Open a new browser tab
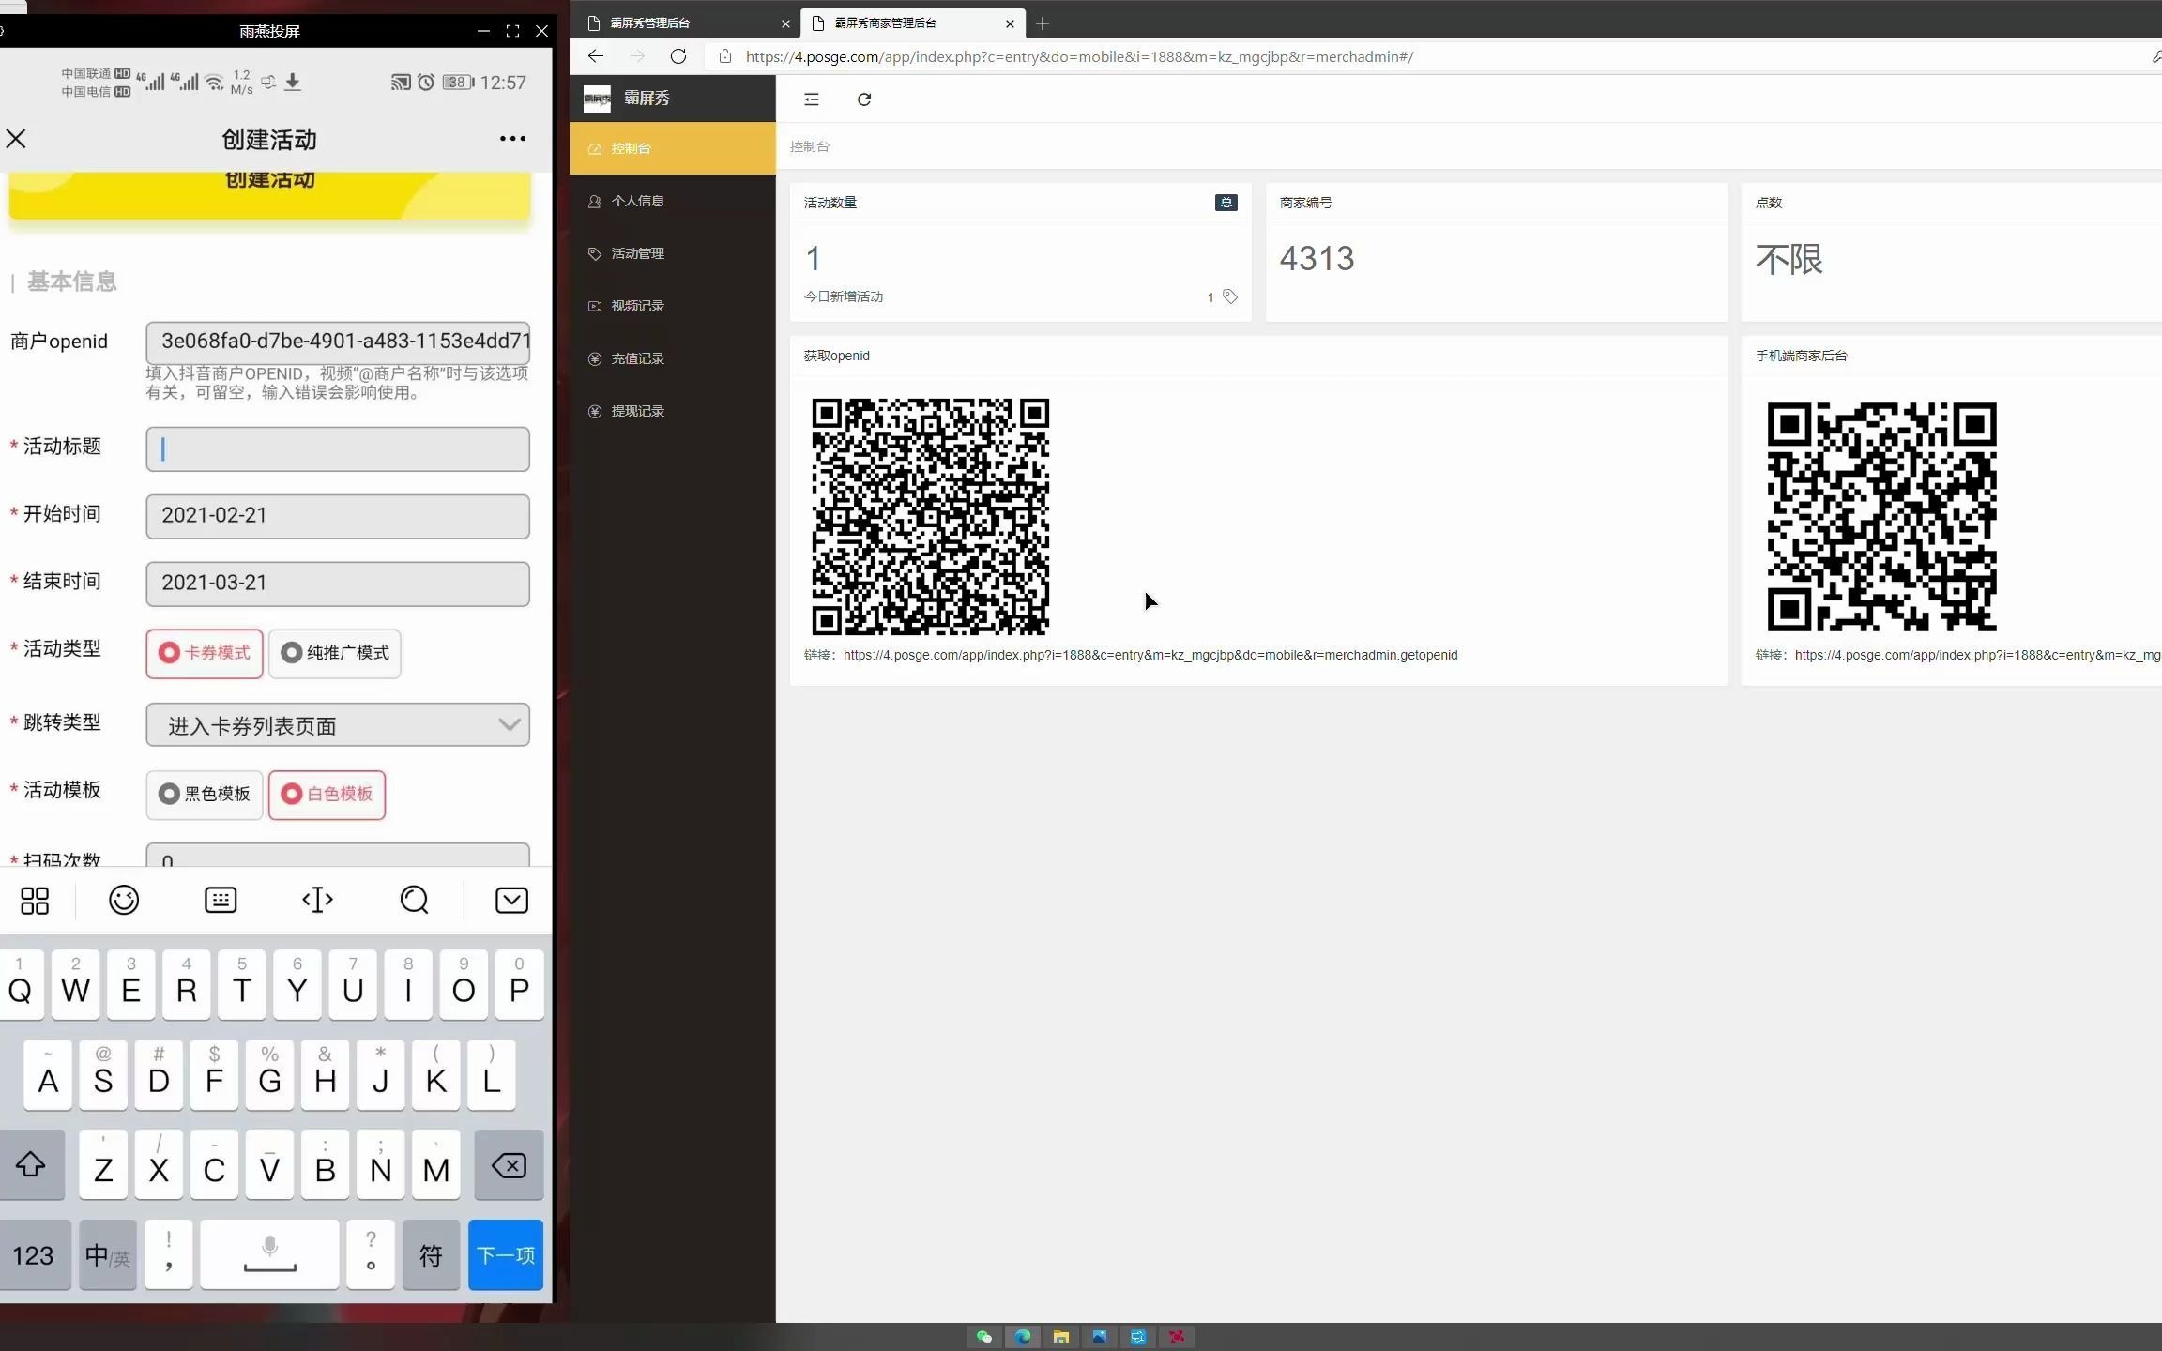The height and width of the screenshot is (1351, 2162). pyautogui.click(x=1043, y=23)
